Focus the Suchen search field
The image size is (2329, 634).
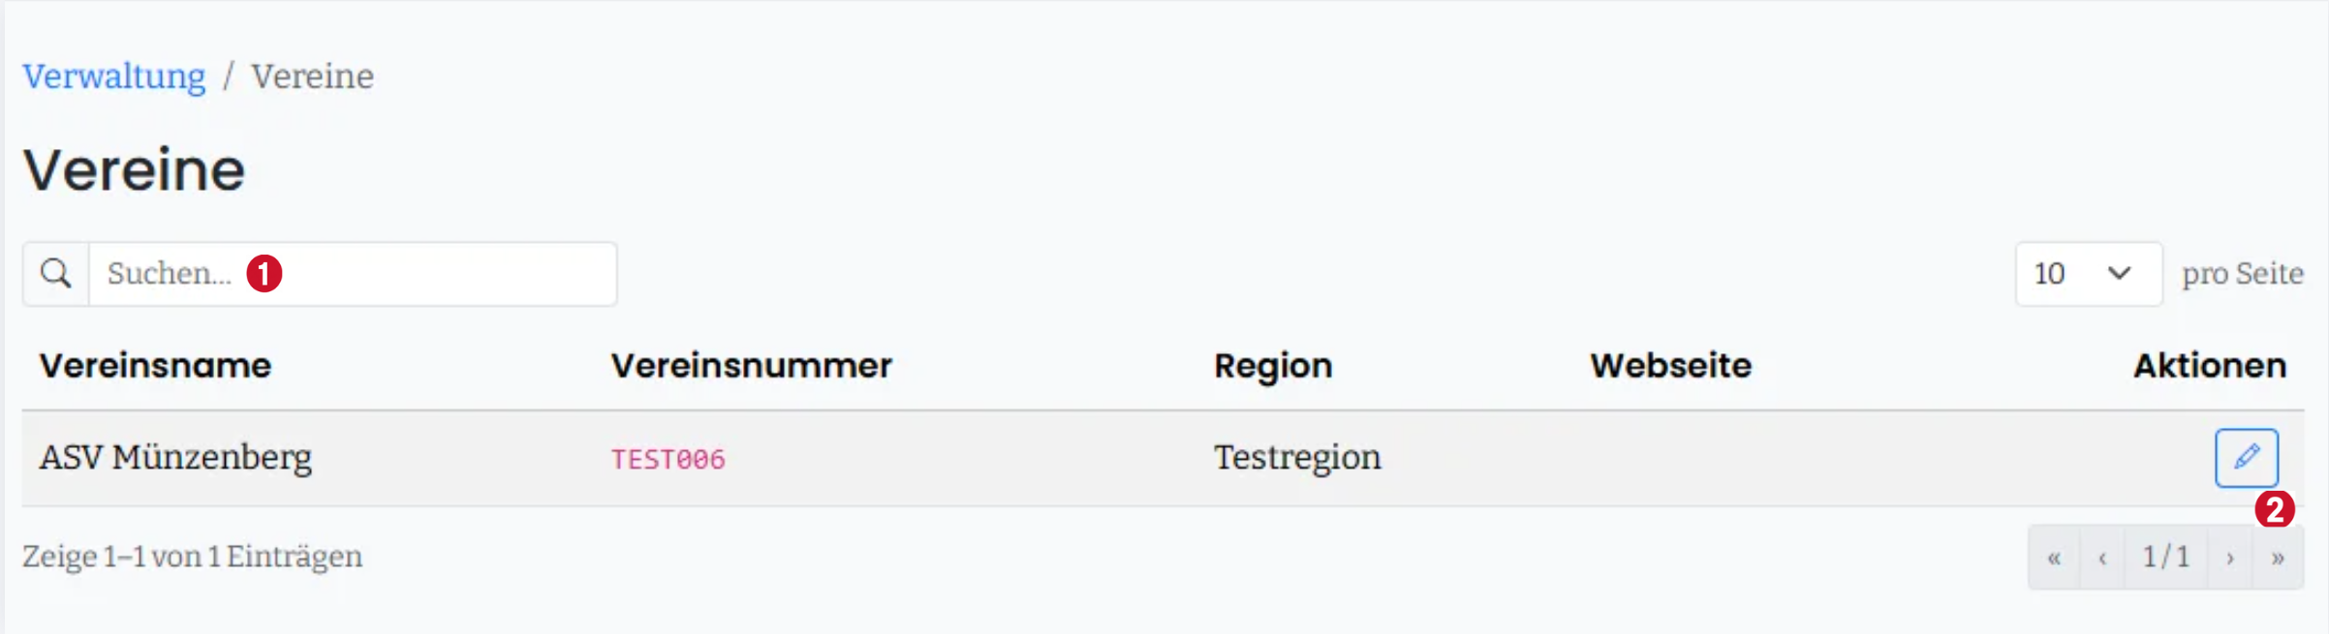(x=353, y=274)
